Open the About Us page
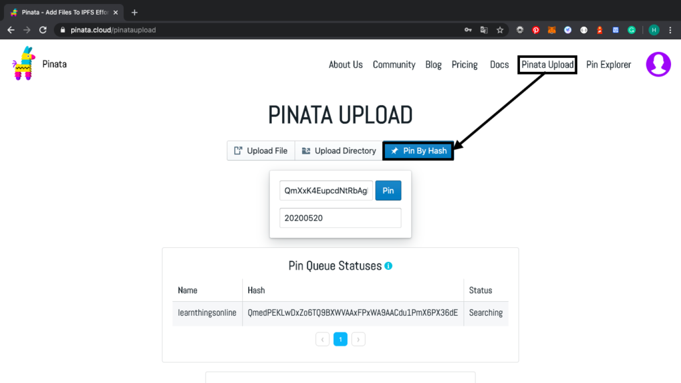The height and width of the screenshot is (383, 681). [x=346, y=64]
